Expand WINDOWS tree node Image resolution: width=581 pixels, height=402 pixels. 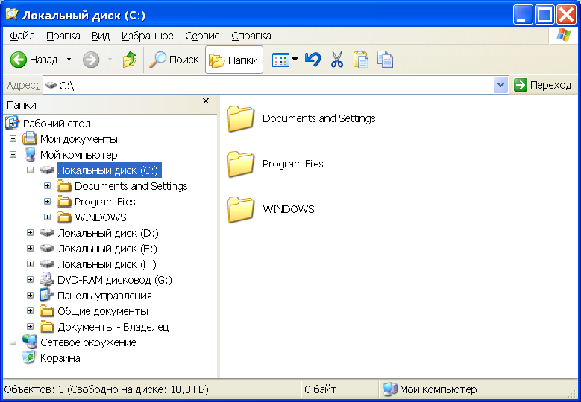(x=48, y=217)
